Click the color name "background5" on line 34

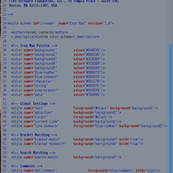(40, 68)
